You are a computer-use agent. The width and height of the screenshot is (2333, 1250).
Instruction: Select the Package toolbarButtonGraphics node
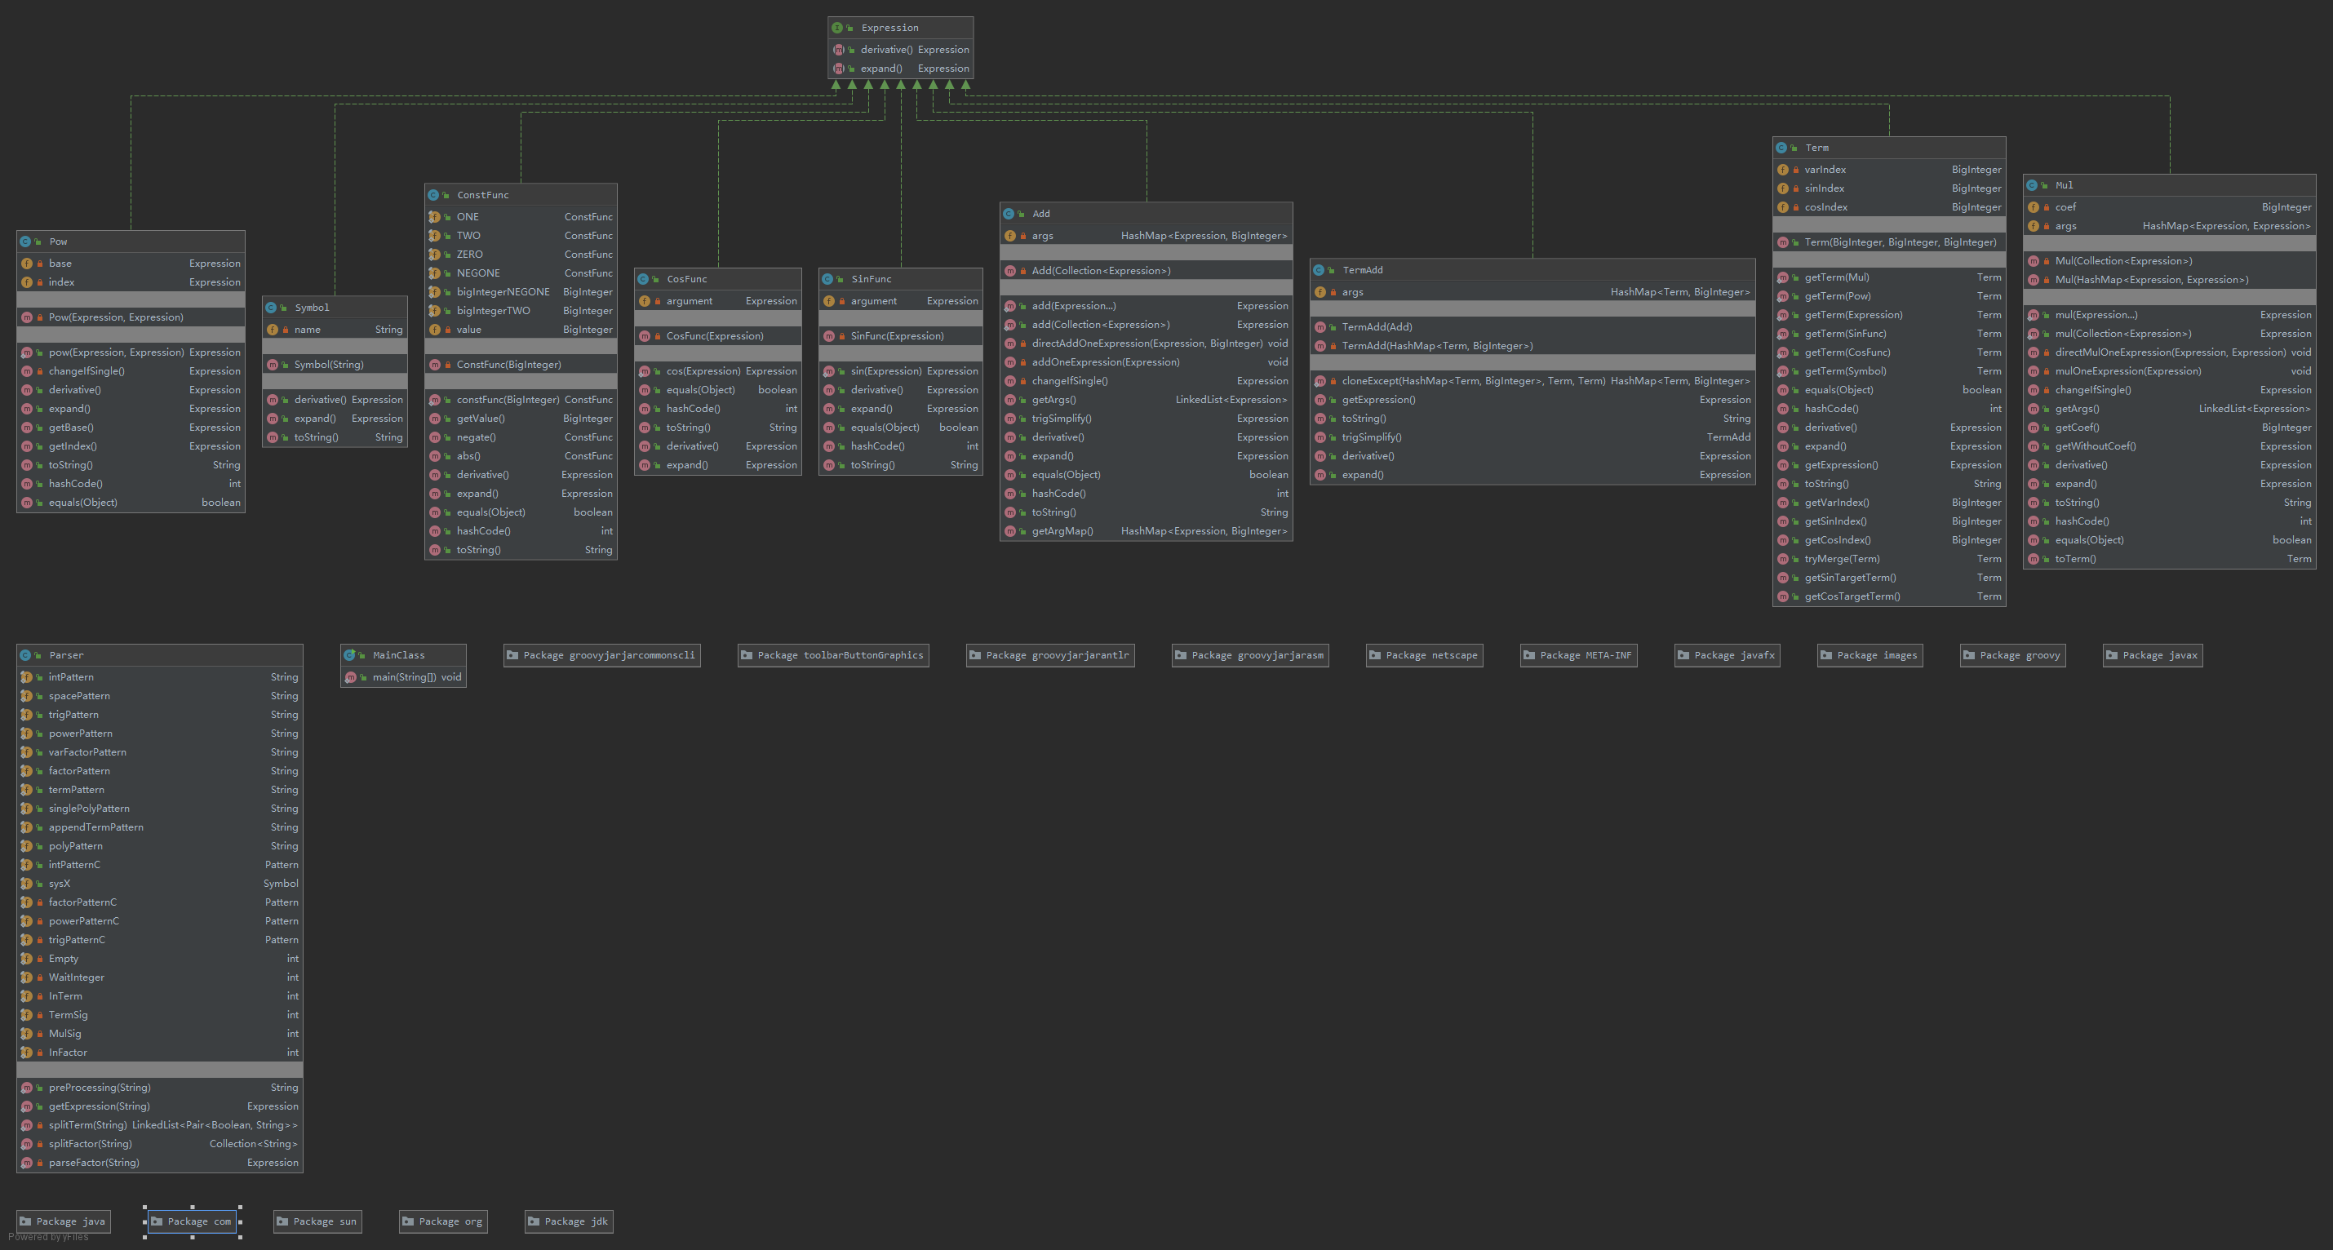pos(832,655)
